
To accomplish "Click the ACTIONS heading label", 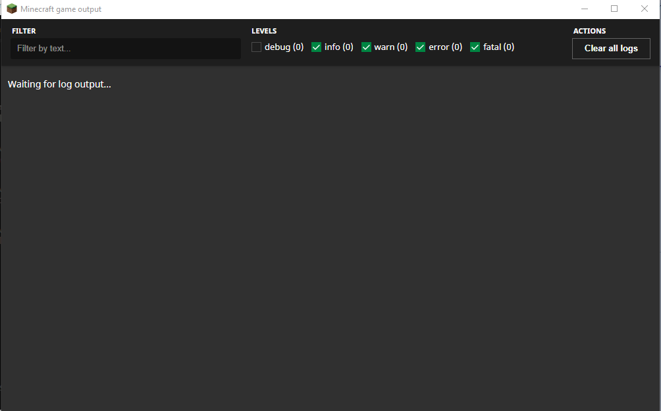I will pos(589,31).
